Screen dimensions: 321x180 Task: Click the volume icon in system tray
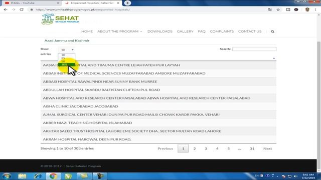coord(295,176)
